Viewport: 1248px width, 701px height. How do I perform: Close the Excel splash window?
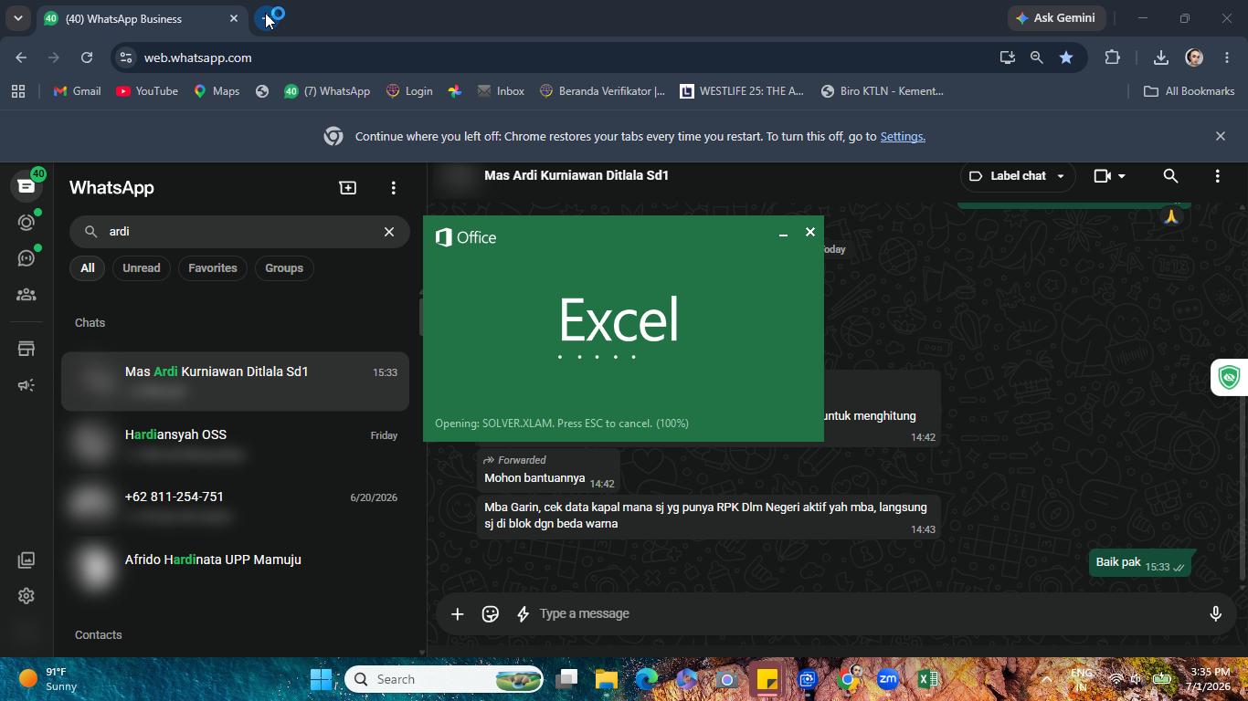(809, 232)
